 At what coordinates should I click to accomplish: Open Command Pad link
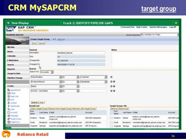[127, 27]
